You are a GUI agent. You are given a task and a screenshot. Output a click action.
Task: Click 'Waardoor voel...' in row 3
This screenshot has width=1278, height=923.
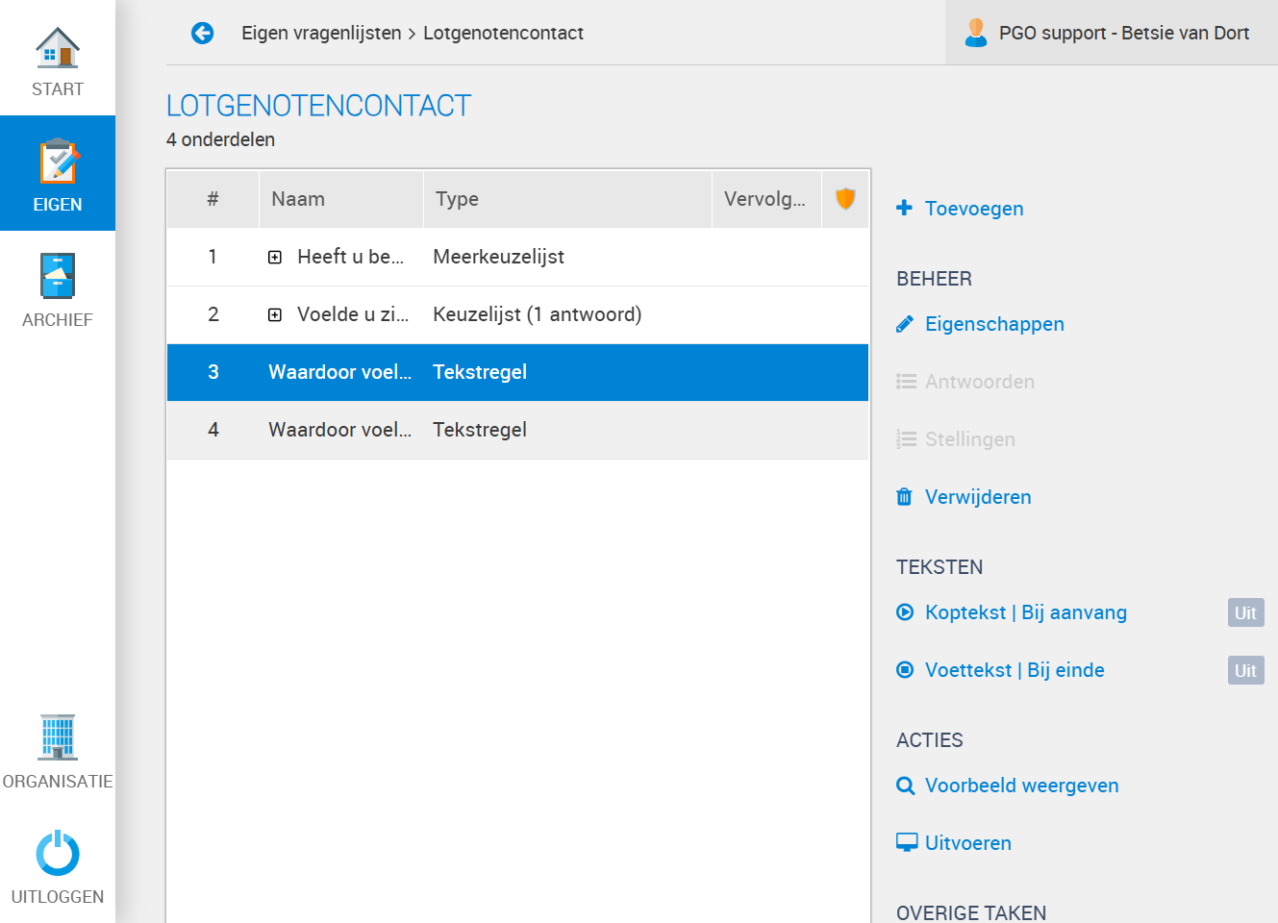(x=339, y=372)
